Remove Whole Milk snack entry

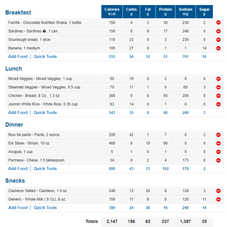coord(218,199)
